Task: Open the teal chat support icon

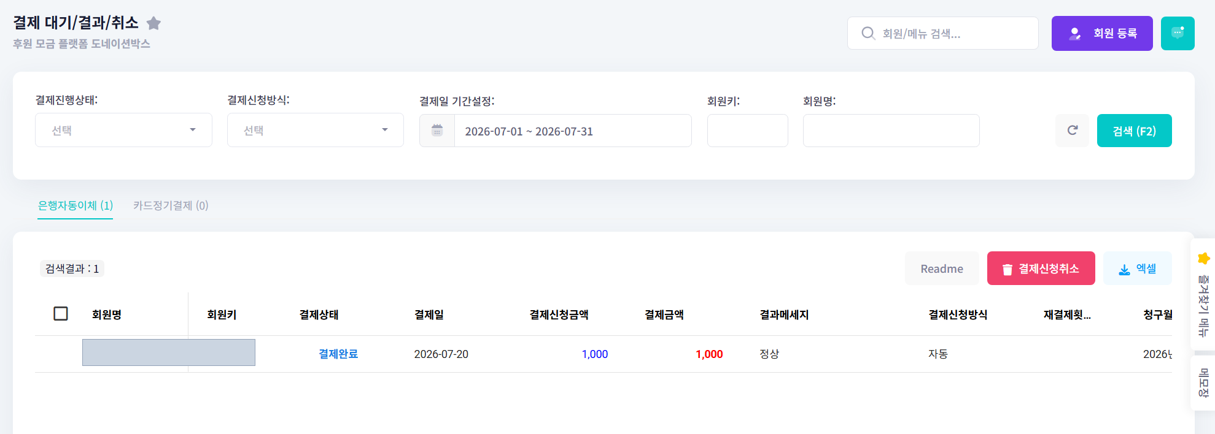Action: (1177, 33)
